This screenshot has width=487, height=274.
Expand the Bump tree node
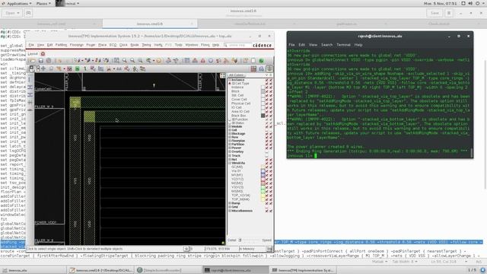pos(230,203)
